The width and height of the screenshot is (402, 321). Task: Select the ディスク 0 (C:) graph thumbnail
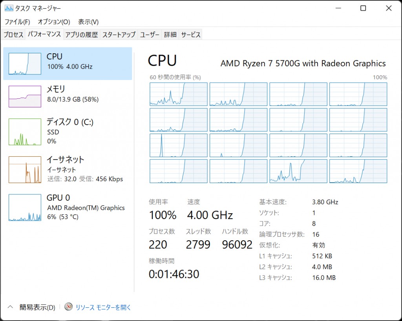25,132
